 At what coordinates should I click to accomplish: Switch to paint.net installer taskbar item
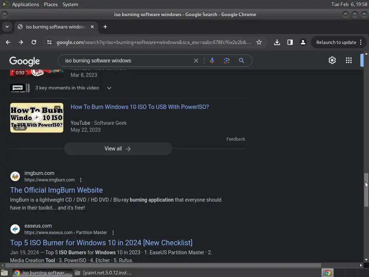(x=103, y=273)
